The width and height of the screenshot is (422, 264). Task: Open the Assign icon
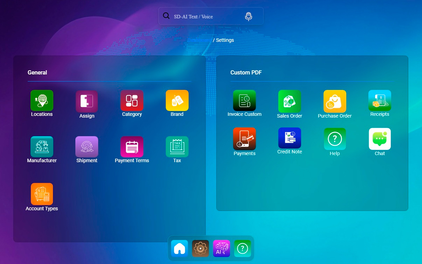[87, 101]
